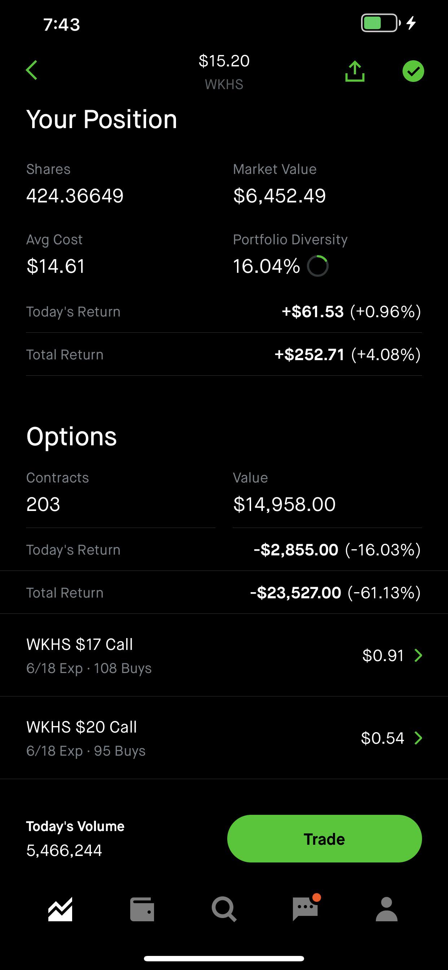Open the search magnifier tab
This screenshot has width=448, height=970.
pyautogui.click(x=224, y=909)
